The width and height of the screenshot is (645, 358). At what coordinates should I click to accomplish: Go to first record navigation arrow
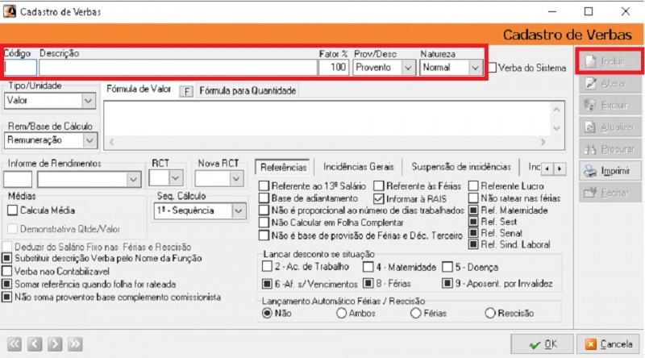click(15, 344)
